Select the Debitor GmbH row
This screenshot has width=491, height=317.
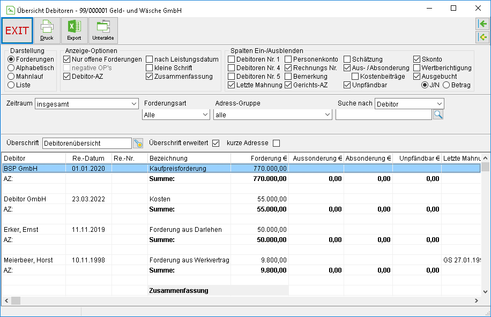[x=241, y=199]
